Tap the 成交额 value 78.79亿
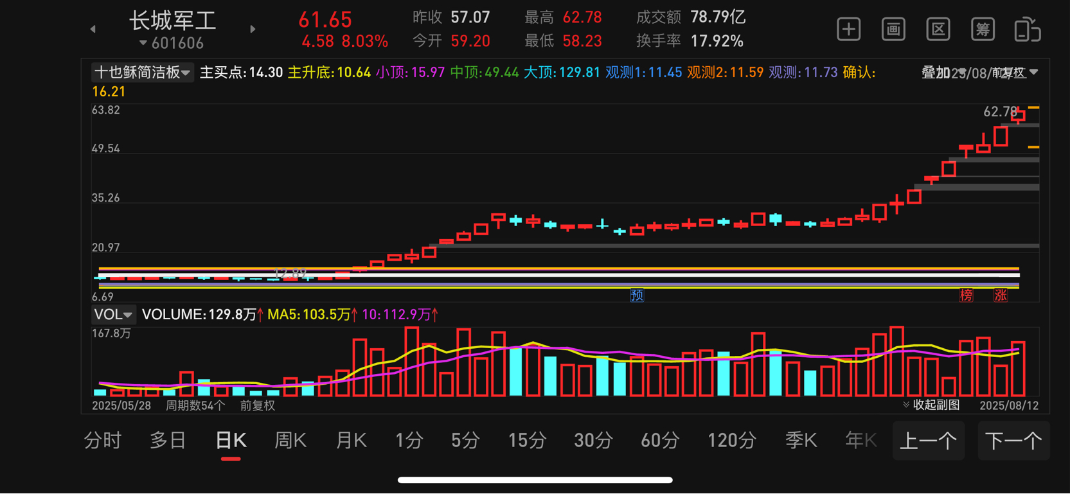Image resolution: width=1070 pixels, height=494 pixels. pos(718,17)
